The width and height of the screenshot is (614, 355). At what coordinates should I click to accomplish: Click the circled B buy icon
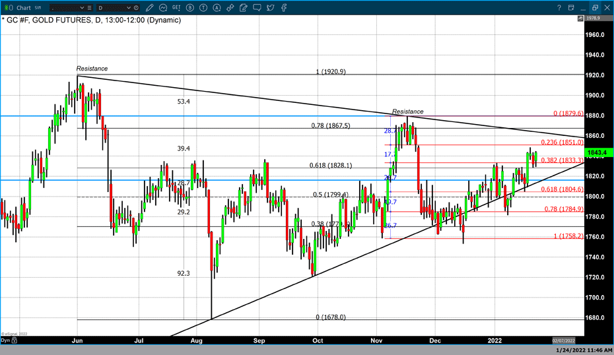click(x=191, y=8)
